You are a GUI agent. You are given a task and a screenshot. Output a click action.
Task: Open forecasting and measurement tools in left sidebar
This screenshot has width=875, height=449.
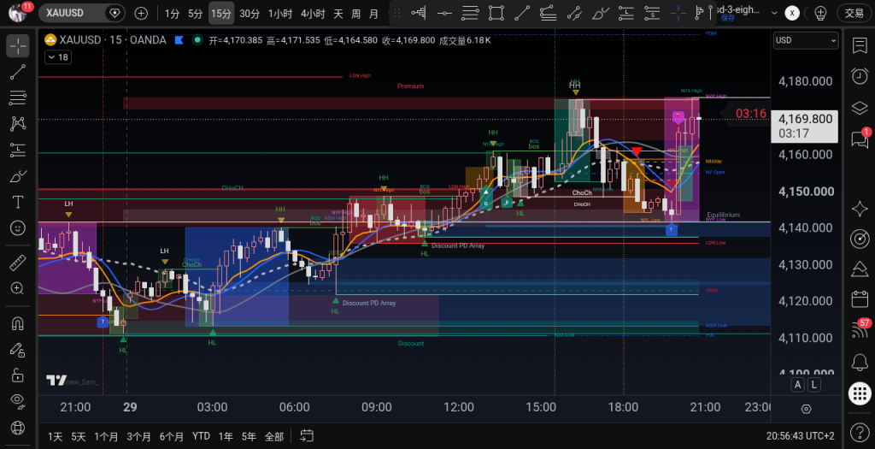click(x=18, y=150)
